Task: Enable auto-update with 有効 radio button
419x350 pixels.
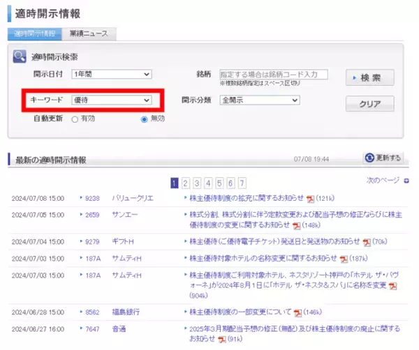Action: coord(75,119)
